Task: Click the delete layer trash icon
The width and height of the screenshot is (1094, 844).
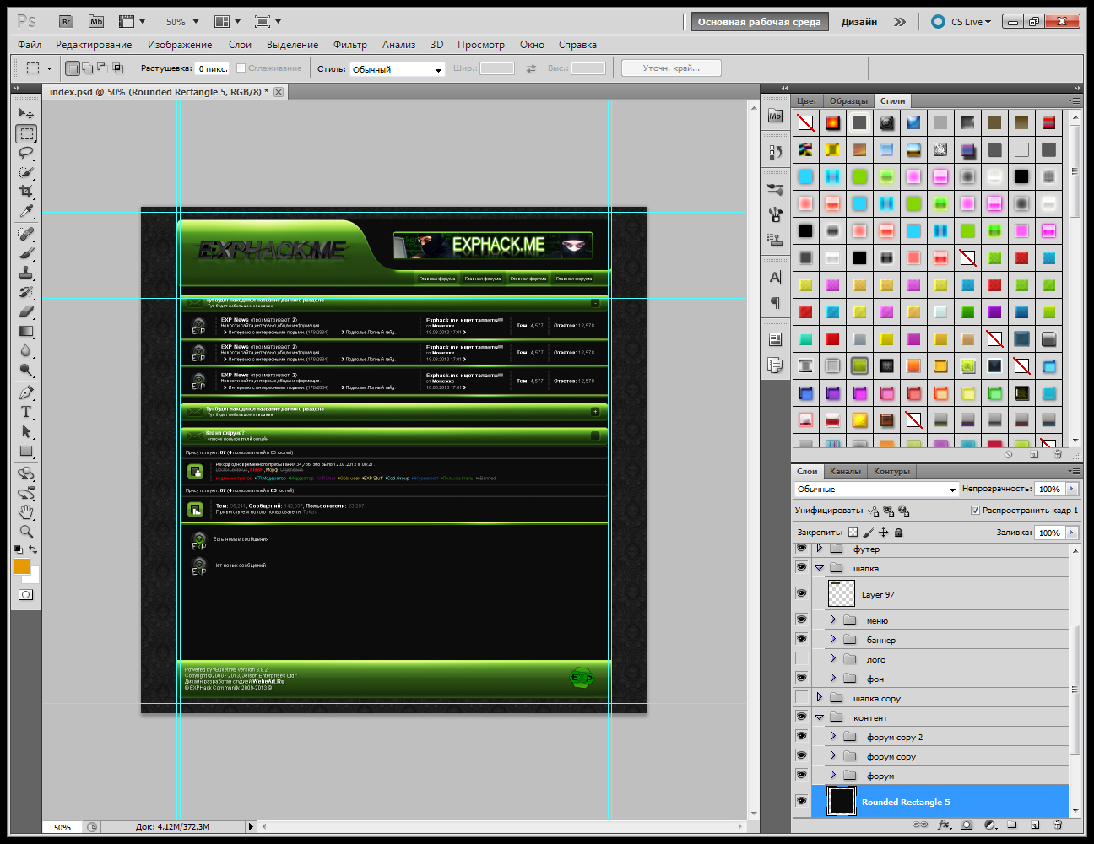Action: [x=1057, y=825]
